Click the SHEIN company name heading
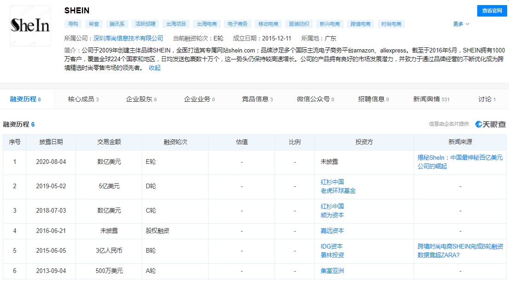Screen dimensions: 509x284 click(77, 11)
